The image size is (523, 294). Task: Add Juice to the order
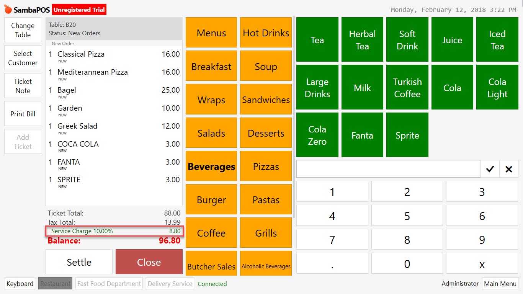tap(452, 39)
